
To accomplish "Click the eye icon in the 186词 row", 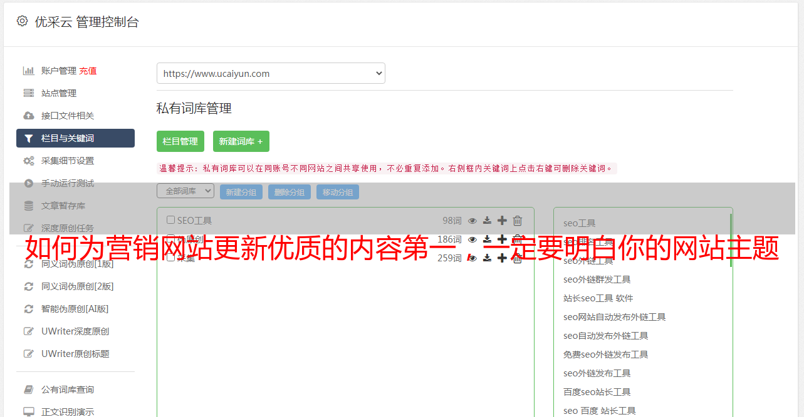I will [472, 239].
